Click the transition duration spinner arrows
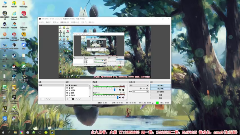This screenshot has height=135, width=240. [148, 91]
